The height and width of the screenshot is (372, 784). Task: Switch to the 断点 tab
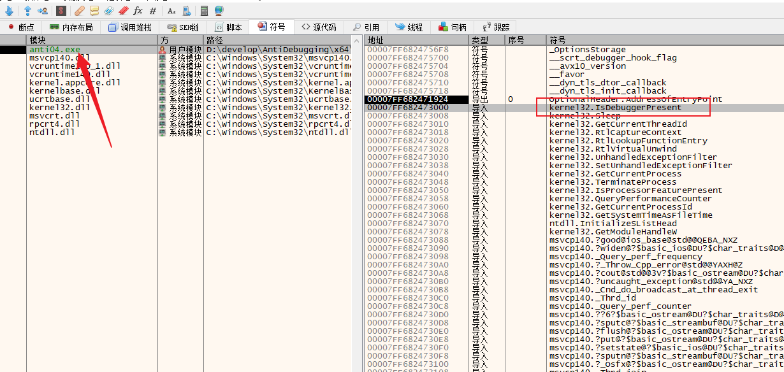[x=21, y=27]
